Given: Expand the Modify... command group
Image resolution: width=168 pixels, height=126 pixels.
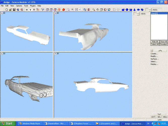Looking at the screenshot, I should coord(154,56).
